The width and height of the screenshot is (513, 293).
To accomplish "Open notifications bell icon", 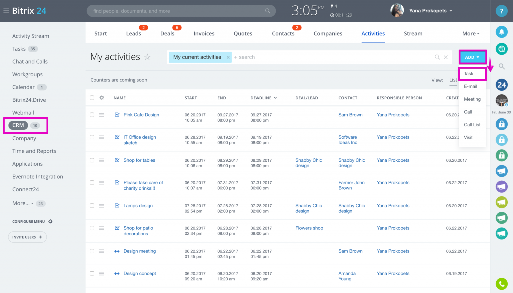I will (x=501, y=32).
